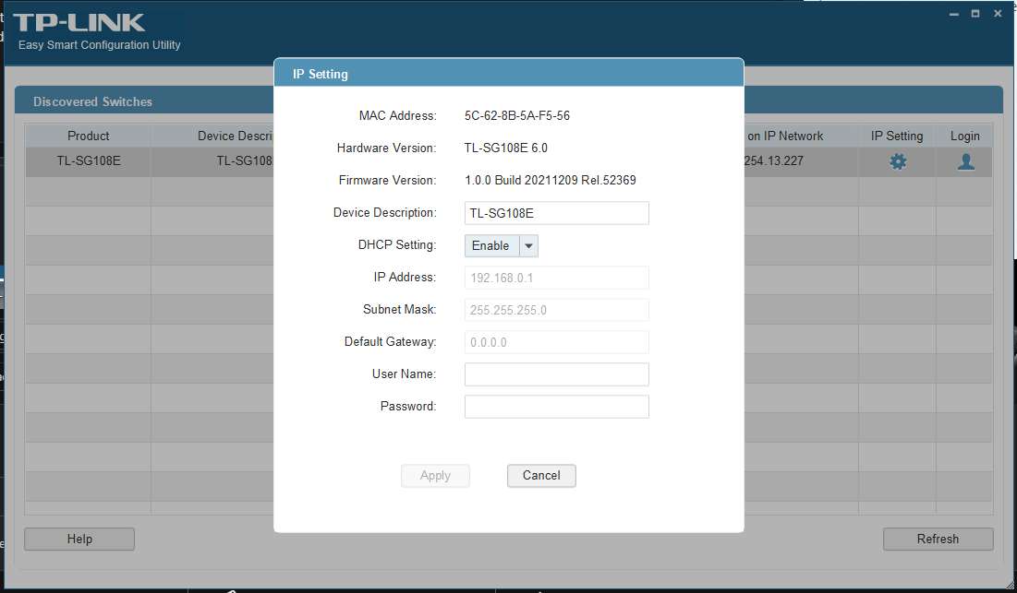Close the TP-LINK utility window
Screen dimensions: 1017x593
pos(998,14)
